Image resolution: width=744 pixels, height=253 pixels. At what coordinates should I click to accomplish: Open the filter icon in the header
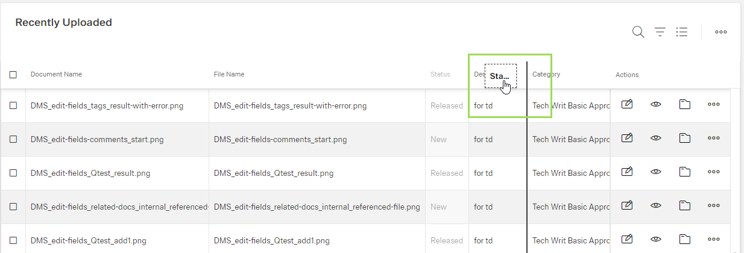[x=660, y=32]
